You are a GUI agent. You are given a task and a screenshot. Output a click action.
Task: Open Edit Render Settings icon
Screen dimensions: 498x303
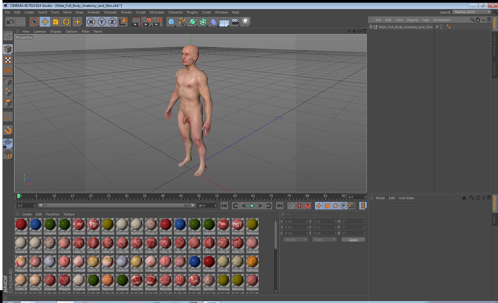pos(158,22)
